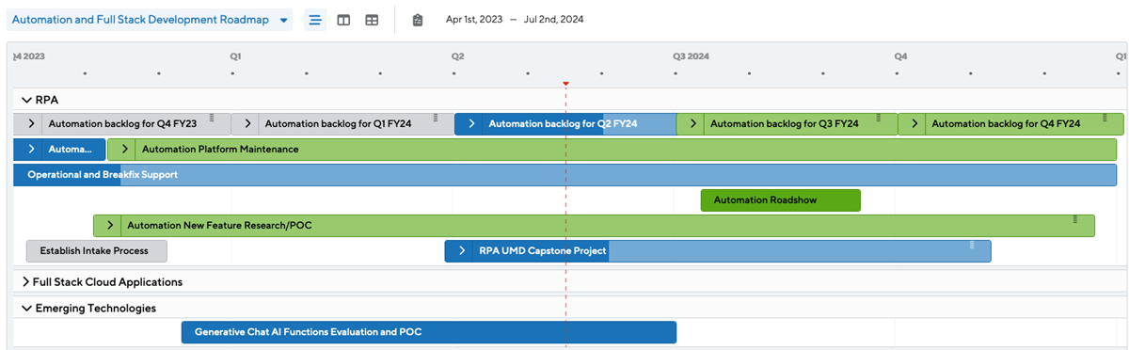Click drag handle on Q4 FY24 backlog bar
The height and width of the screenshot is (350, 1129).
1104,119
